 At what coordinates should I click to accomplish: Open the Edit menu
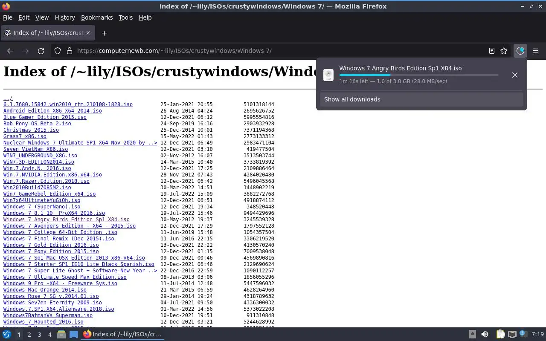tap(24, 17)
